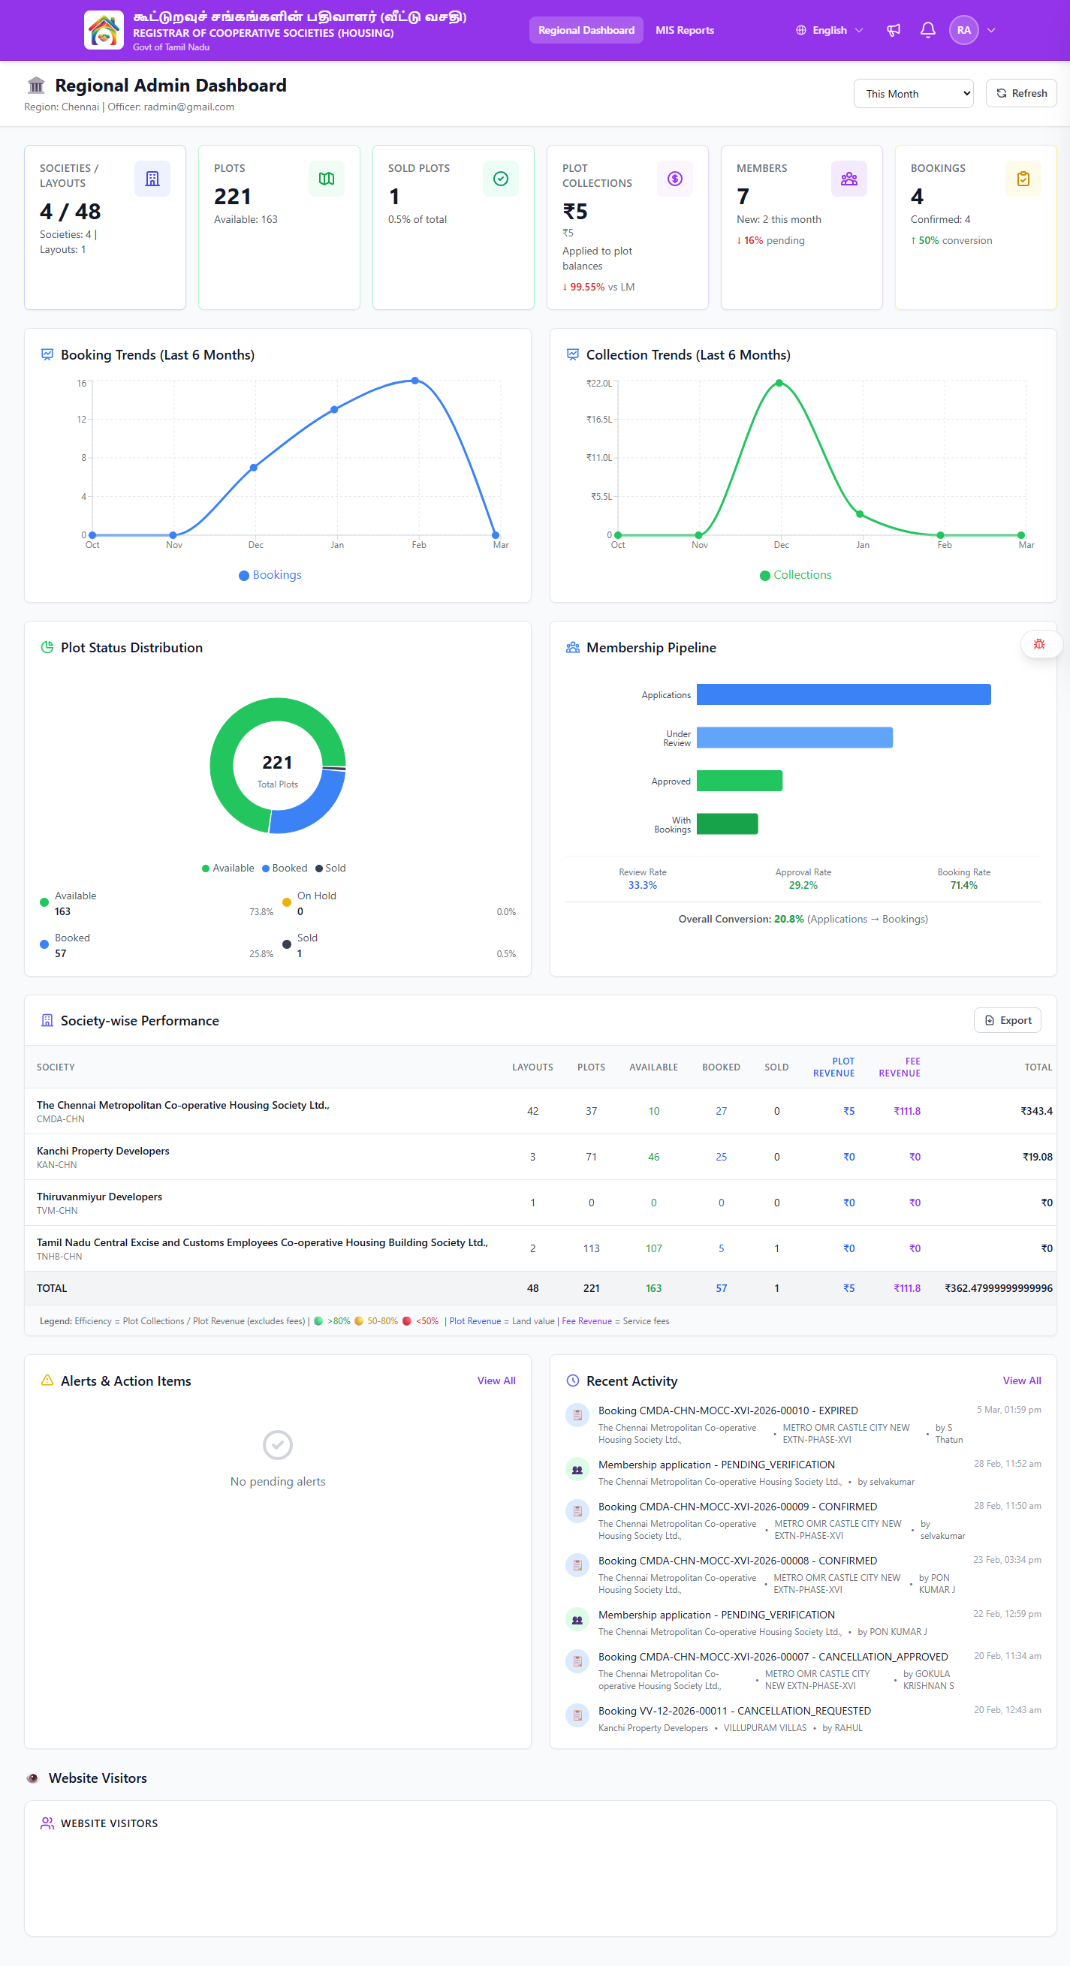Screen dimensions: 1070x1966
Task: Click Plot Status Distribution pie icon
Action: coord(47,647)
